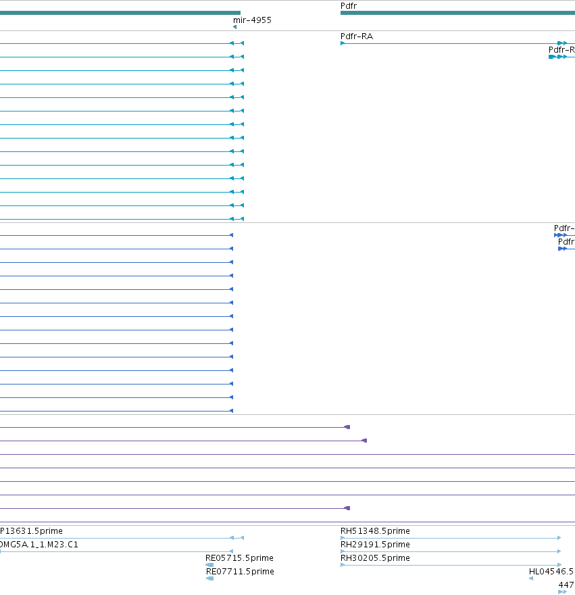
Task: Click the RH51348.5prime start arrowhead
Action: pyautogui.click(x=343, y=538)
